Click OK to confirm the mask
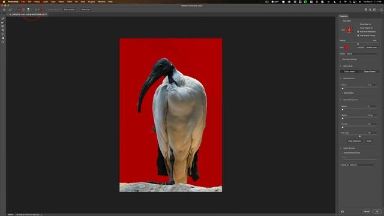This screenshot has width=384, height=216. click(x=377, y=212)
